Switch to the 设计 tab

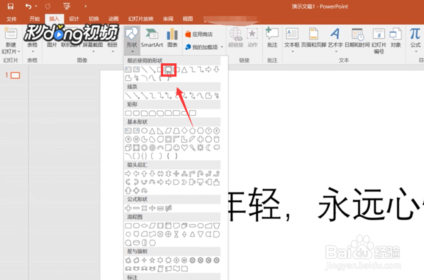pyautogui.click(x=74, y=19)
